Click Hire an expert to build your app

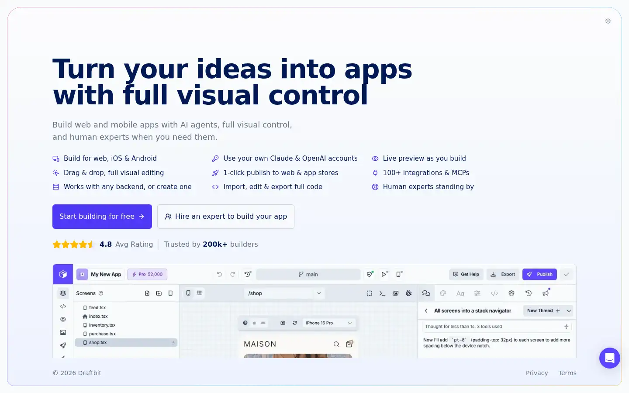tap(226, 217)
